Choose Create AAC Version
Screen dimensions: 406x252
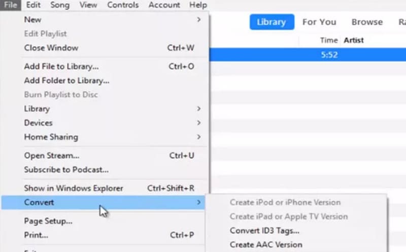(296, 245)
